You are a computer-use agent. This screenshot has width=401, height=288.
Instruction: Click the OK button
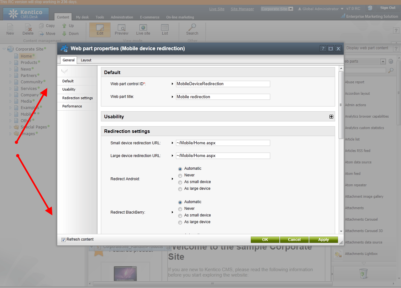(x=265, y=240)
